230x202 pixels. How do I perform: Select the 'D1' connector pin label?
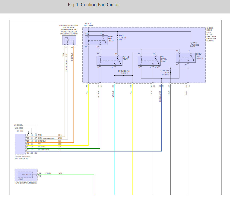(x=113, y=86)
